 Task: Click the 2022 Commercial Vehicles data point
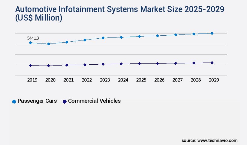pyautogui.click(x=85, y=65)
